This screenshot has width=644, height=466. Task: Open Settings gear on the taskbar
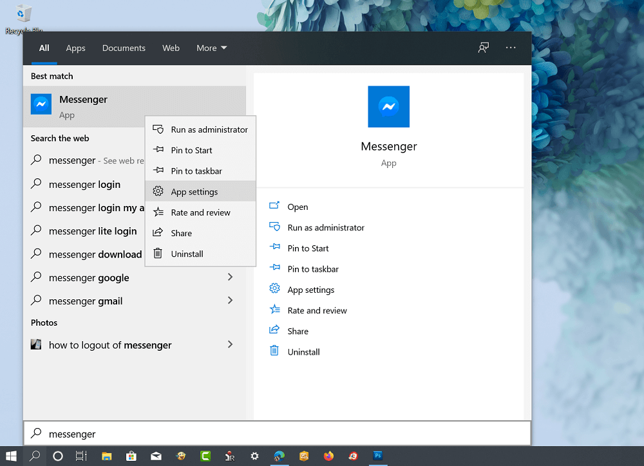coord(254,456)
